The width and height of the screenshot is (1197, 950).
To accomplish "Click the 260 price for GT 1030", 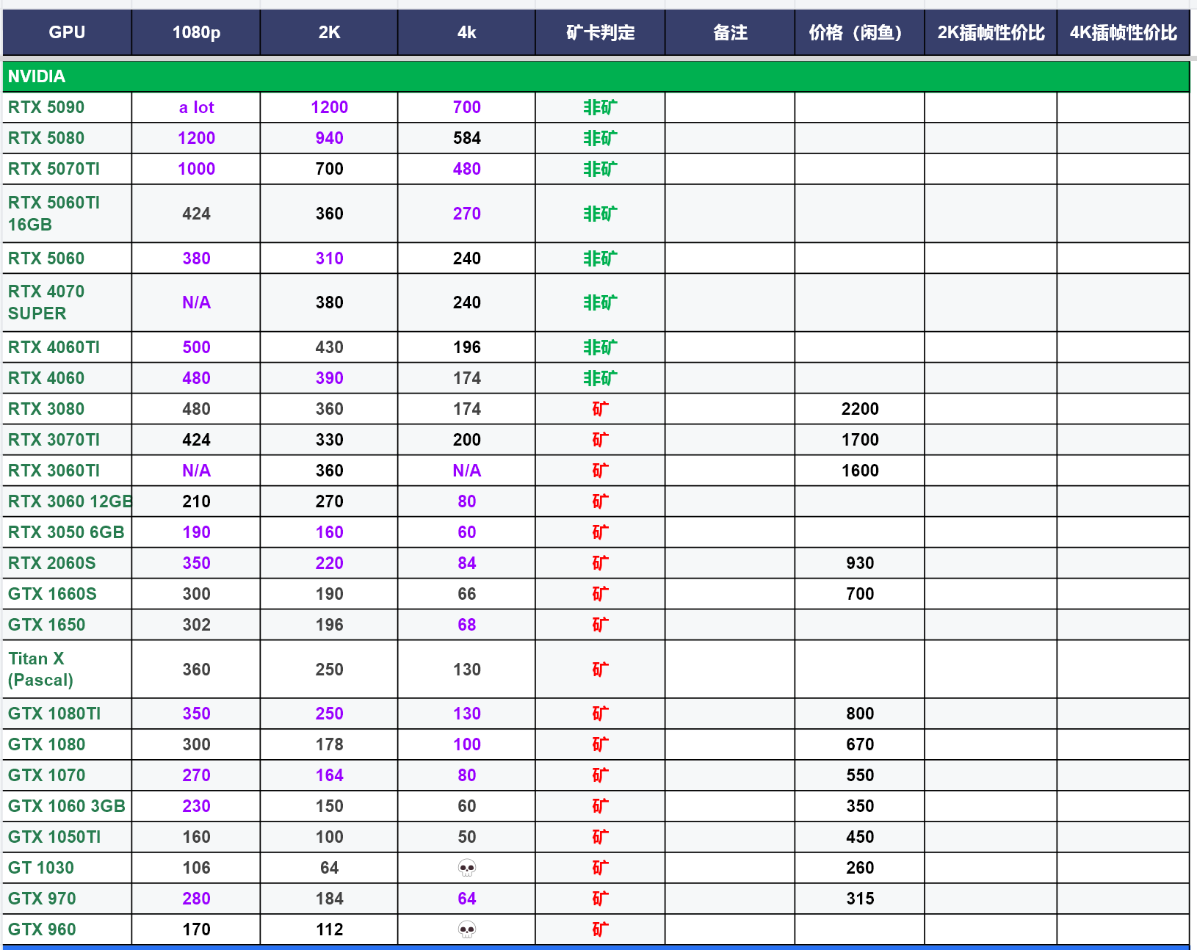I will coord(860,868).
